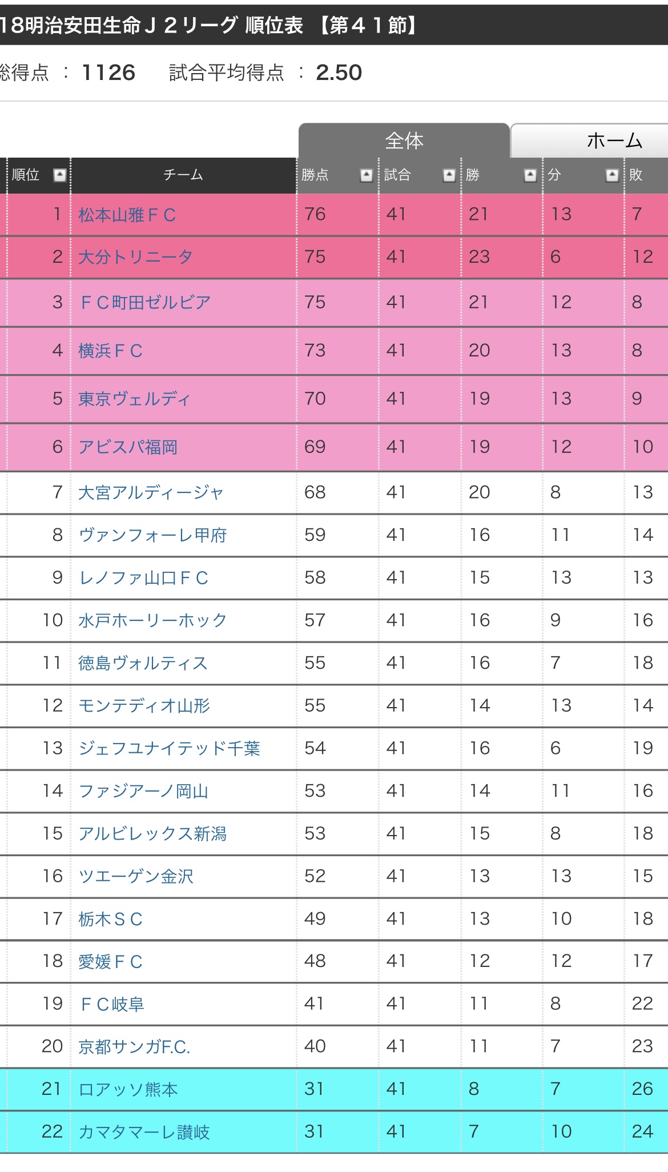Open the 大宮アルディージャ team page
Image resolution: width=668 pixels, height=1172 pixels.
click(x=151, y=492)
